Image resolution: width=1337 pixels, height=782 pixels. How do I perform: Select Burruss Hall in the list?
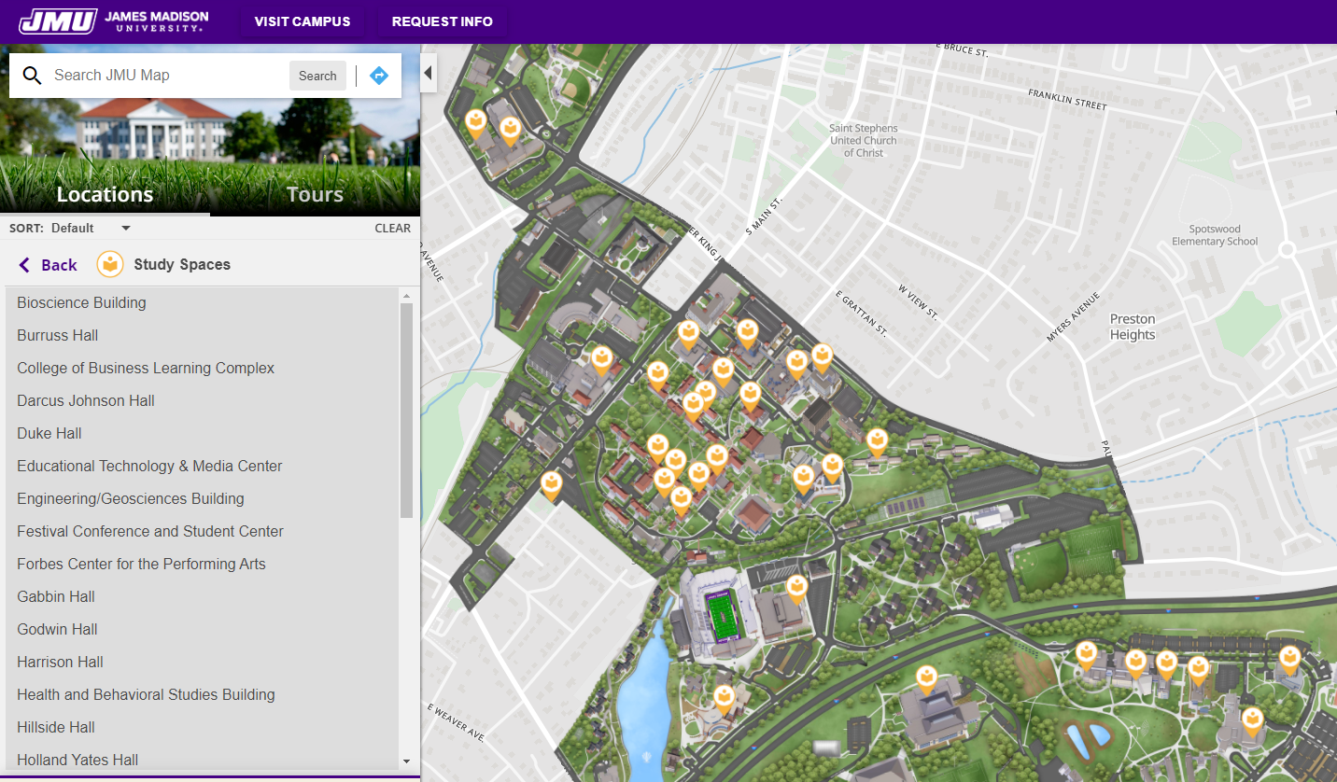point(203,335)
